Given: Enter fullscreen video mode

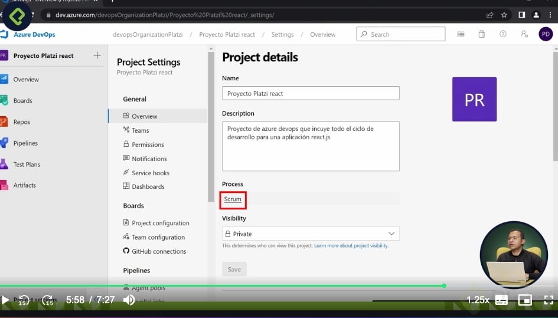Looking at the screenshot, I should click(x=549, y=300).
